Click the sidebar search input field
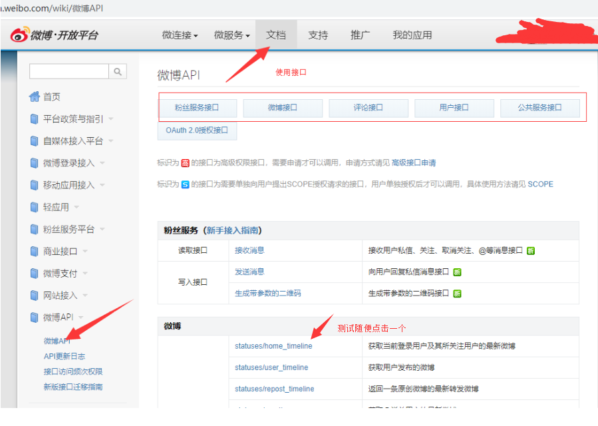598x426 pixels. pos(69,71)
